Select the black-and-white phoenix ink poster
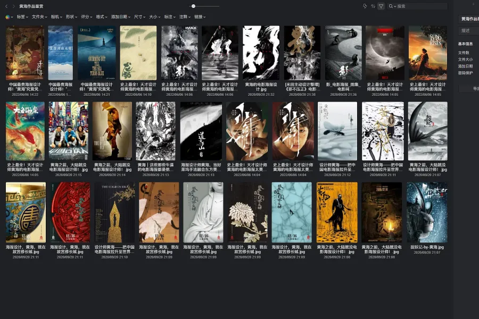This screenshot has width=479, height=319. 155,131
